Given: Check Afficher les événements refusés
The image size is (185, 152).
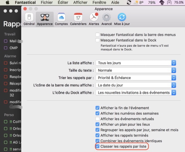Looking at the screenshot, I should tap(98, 119).
